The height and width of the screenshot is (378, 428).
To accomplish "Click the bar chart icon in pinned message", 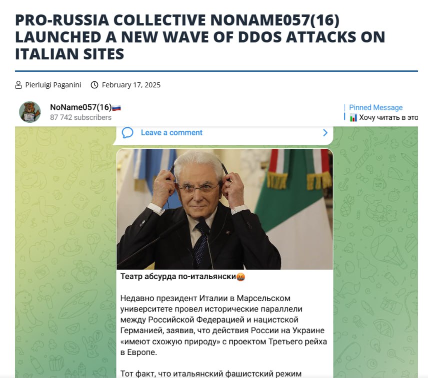I will [353, 118].
